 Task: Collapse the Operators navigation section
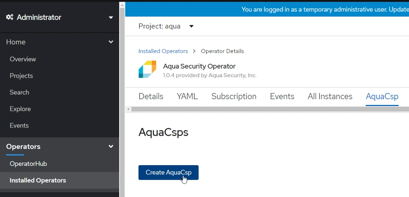click(111, 146)
